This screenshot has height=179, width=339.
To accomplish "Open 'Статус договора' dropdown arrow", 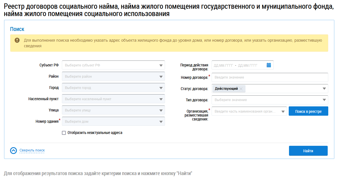I will (324, 89).
